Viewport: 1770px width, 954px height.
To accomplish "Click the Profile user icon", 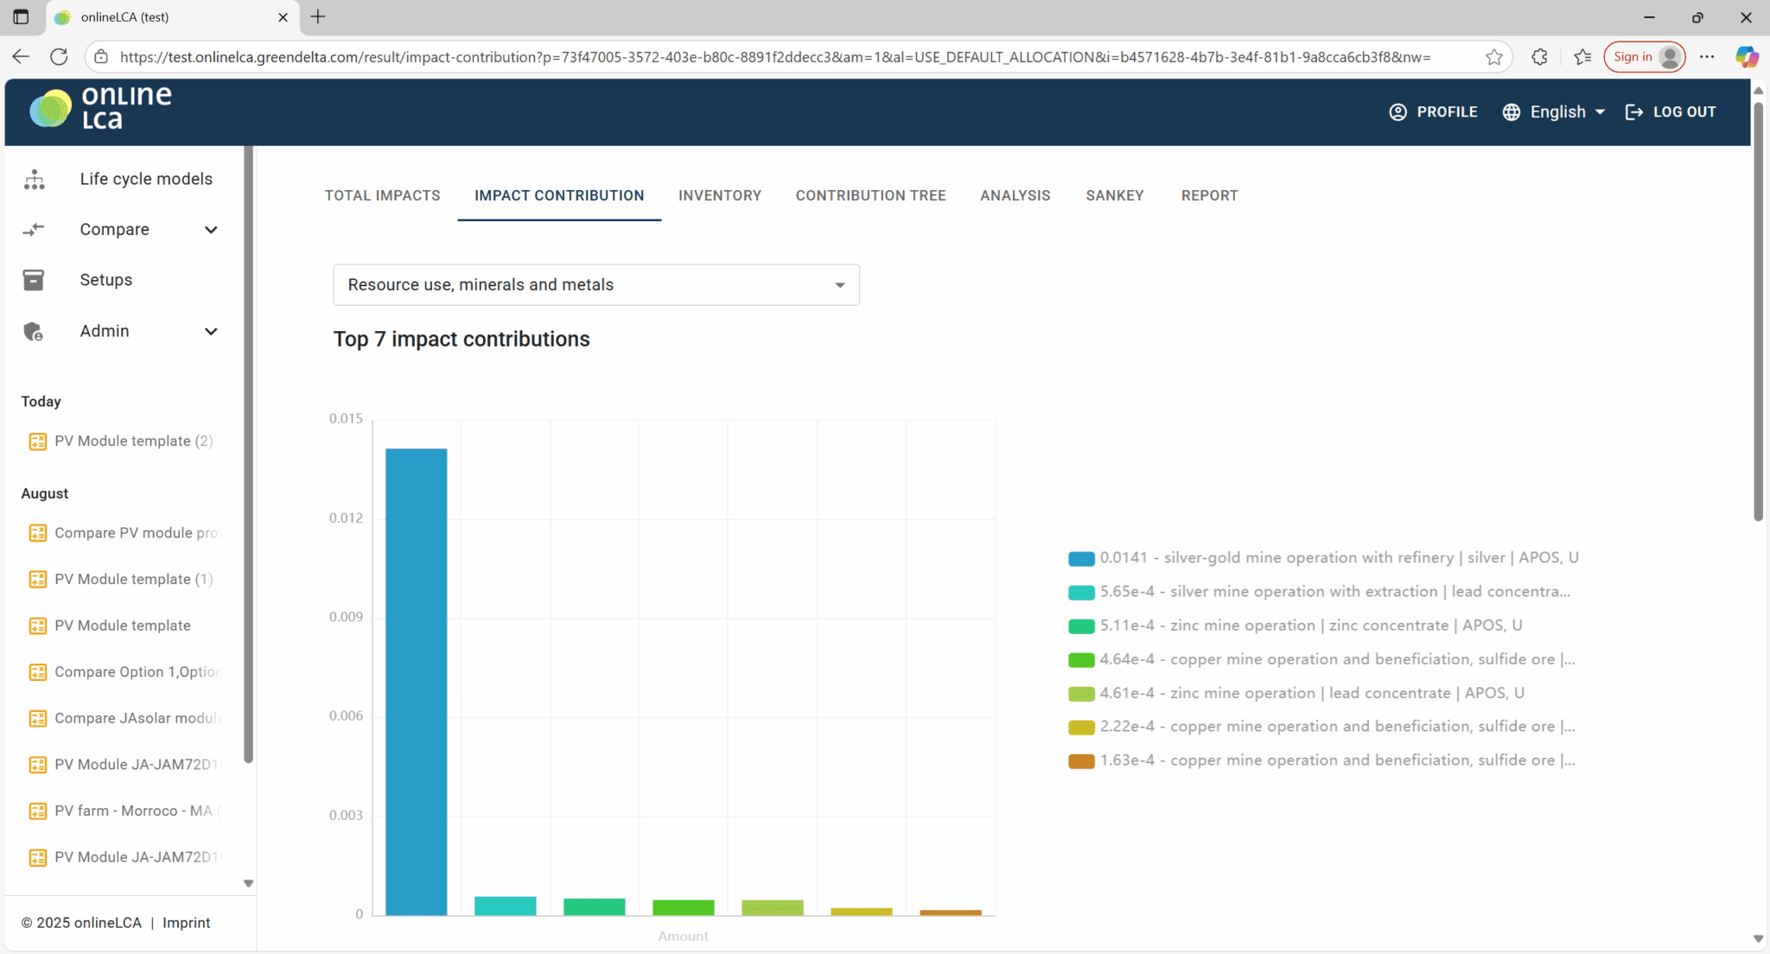I will point(1398,112).
